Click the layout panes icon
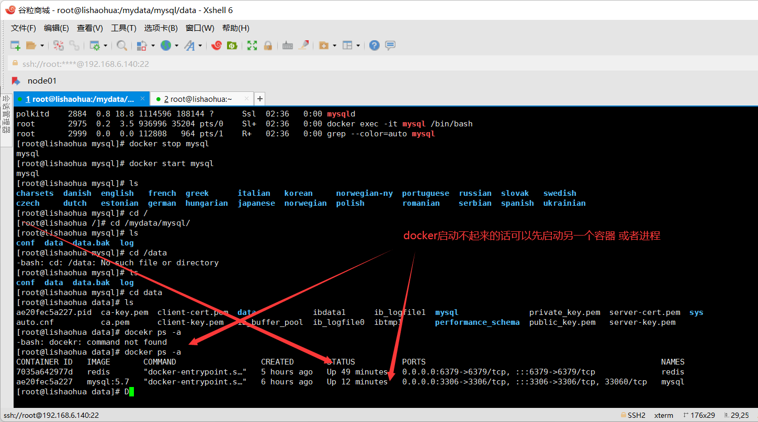The height and width of the screenshot is (422, 758). 347,45
